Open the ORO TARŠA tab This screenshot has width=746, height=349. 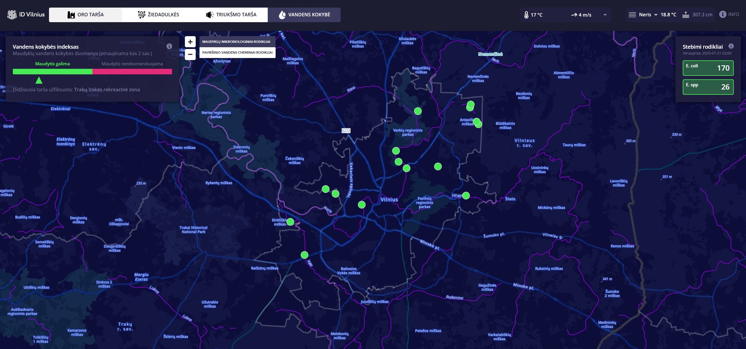pos(85,15)
